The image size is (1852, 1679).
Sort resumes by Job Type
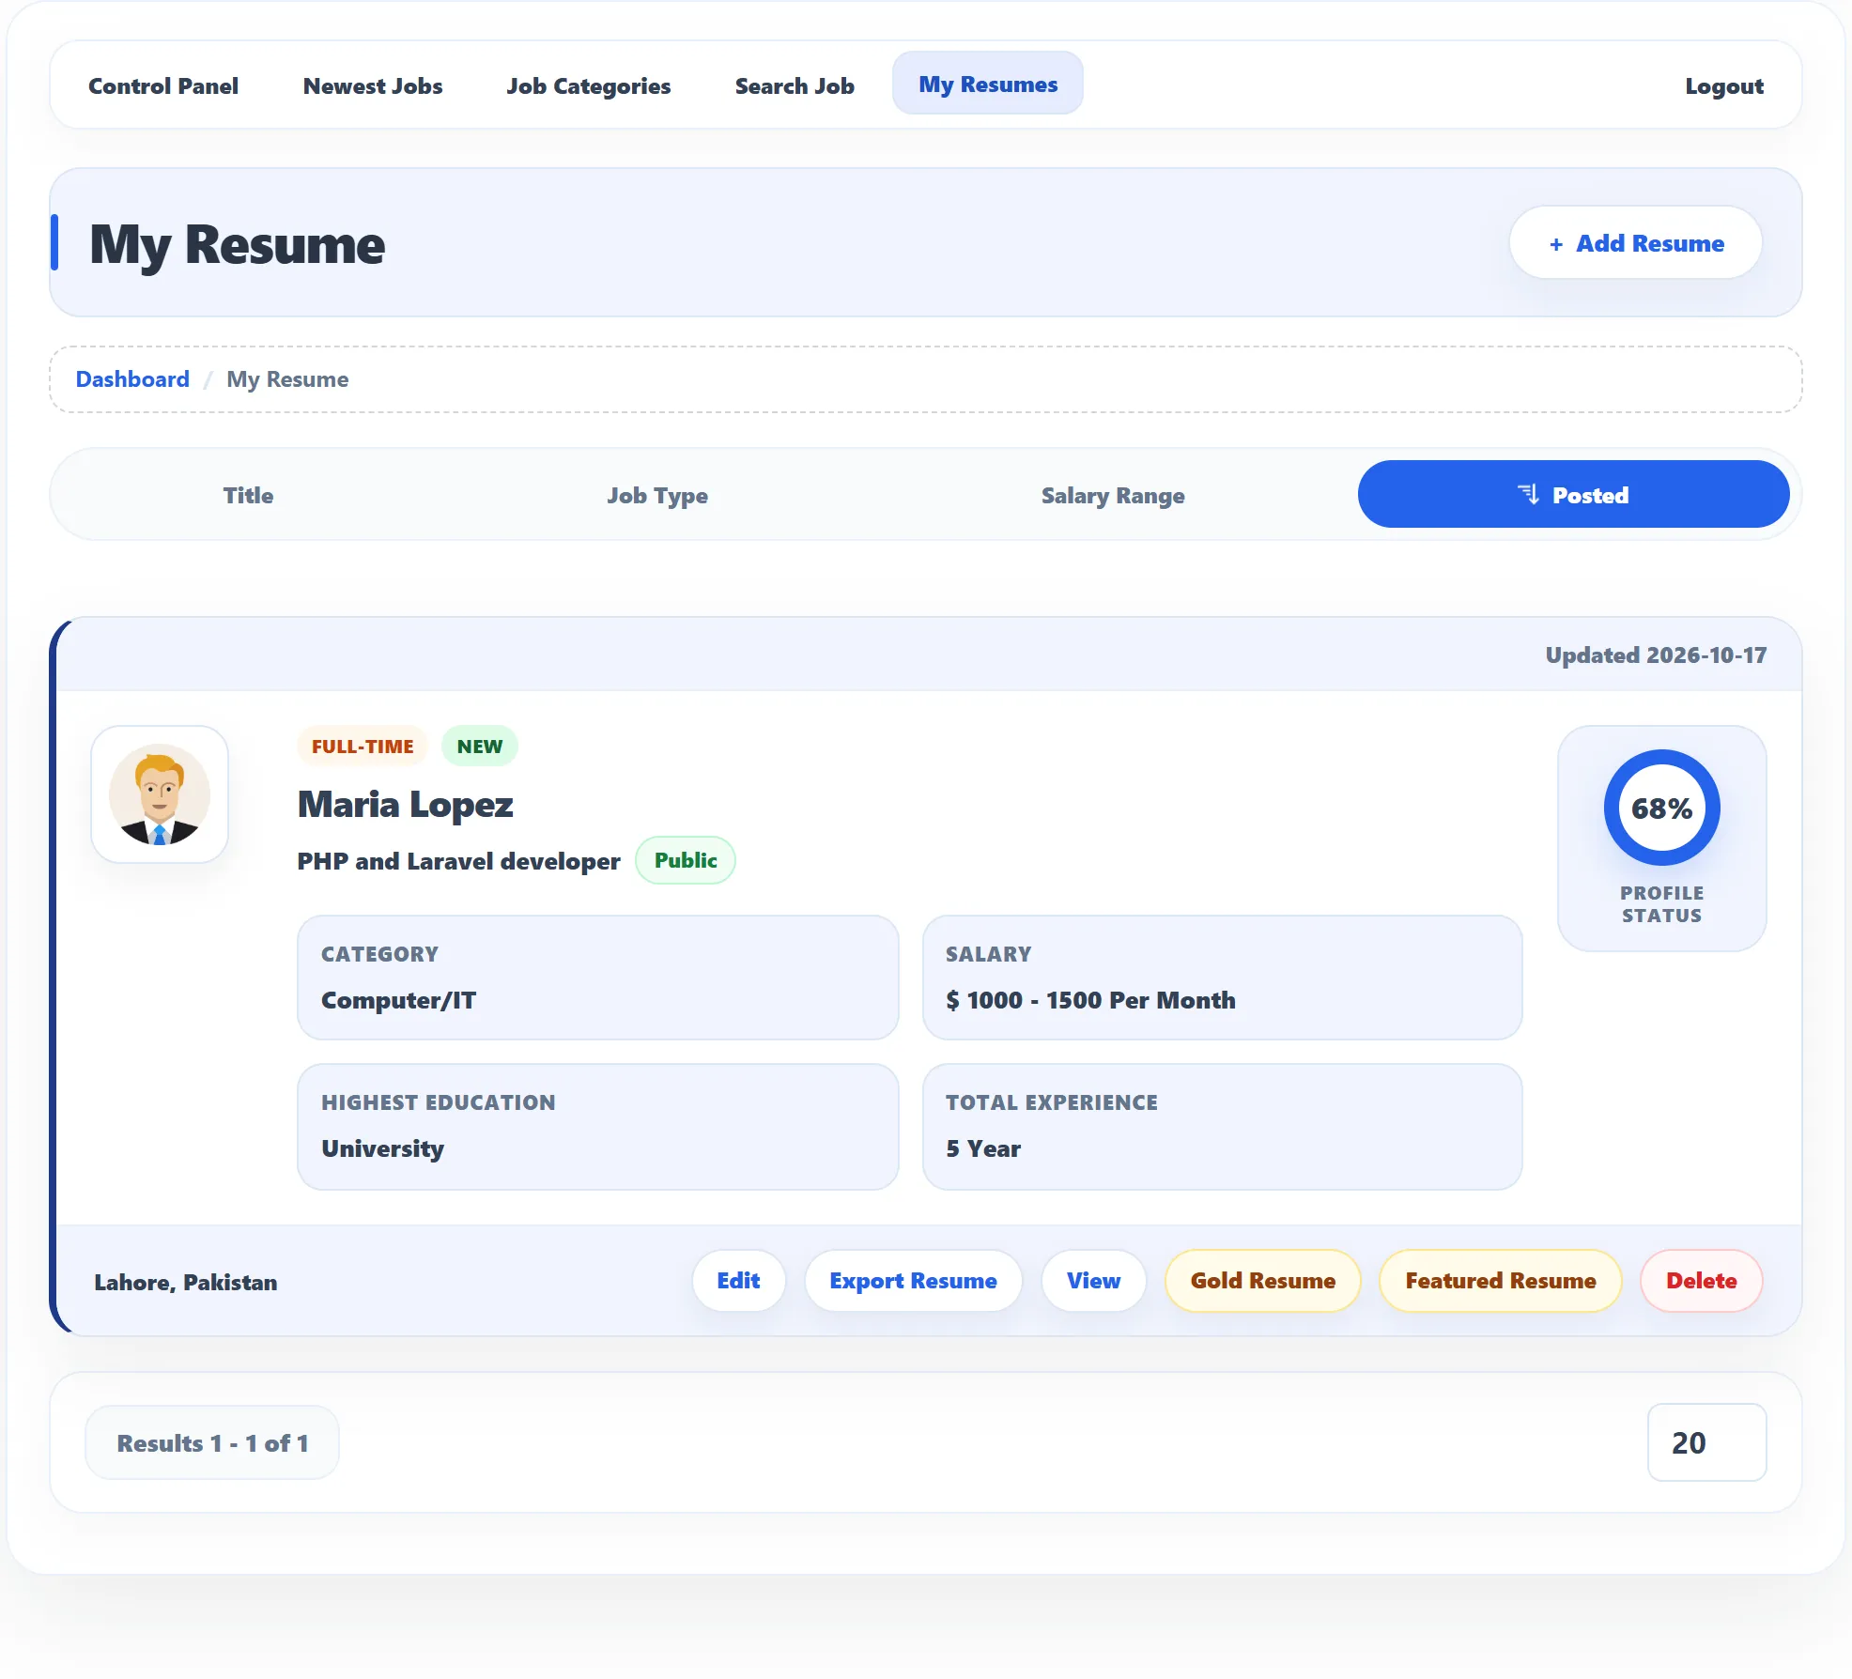click(x=657, y=495)
